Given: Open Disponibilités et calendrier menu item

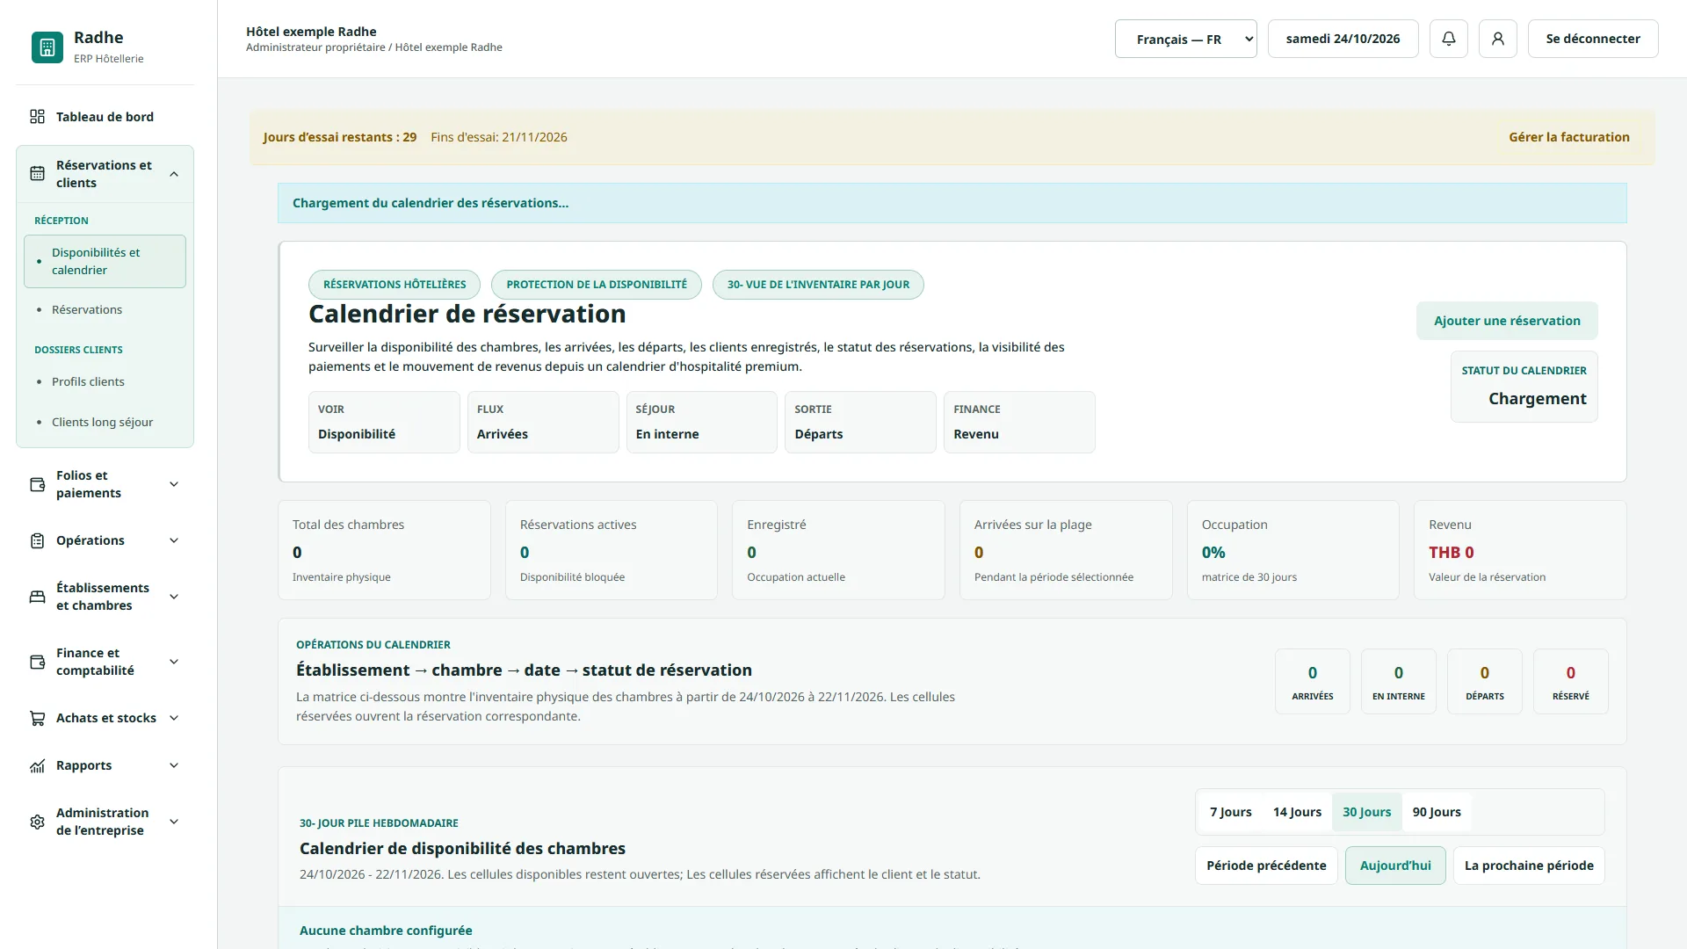Looking at the screenshot, I should 105,261.
